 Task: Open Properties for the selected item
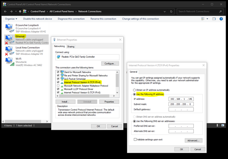coord(109,102)
